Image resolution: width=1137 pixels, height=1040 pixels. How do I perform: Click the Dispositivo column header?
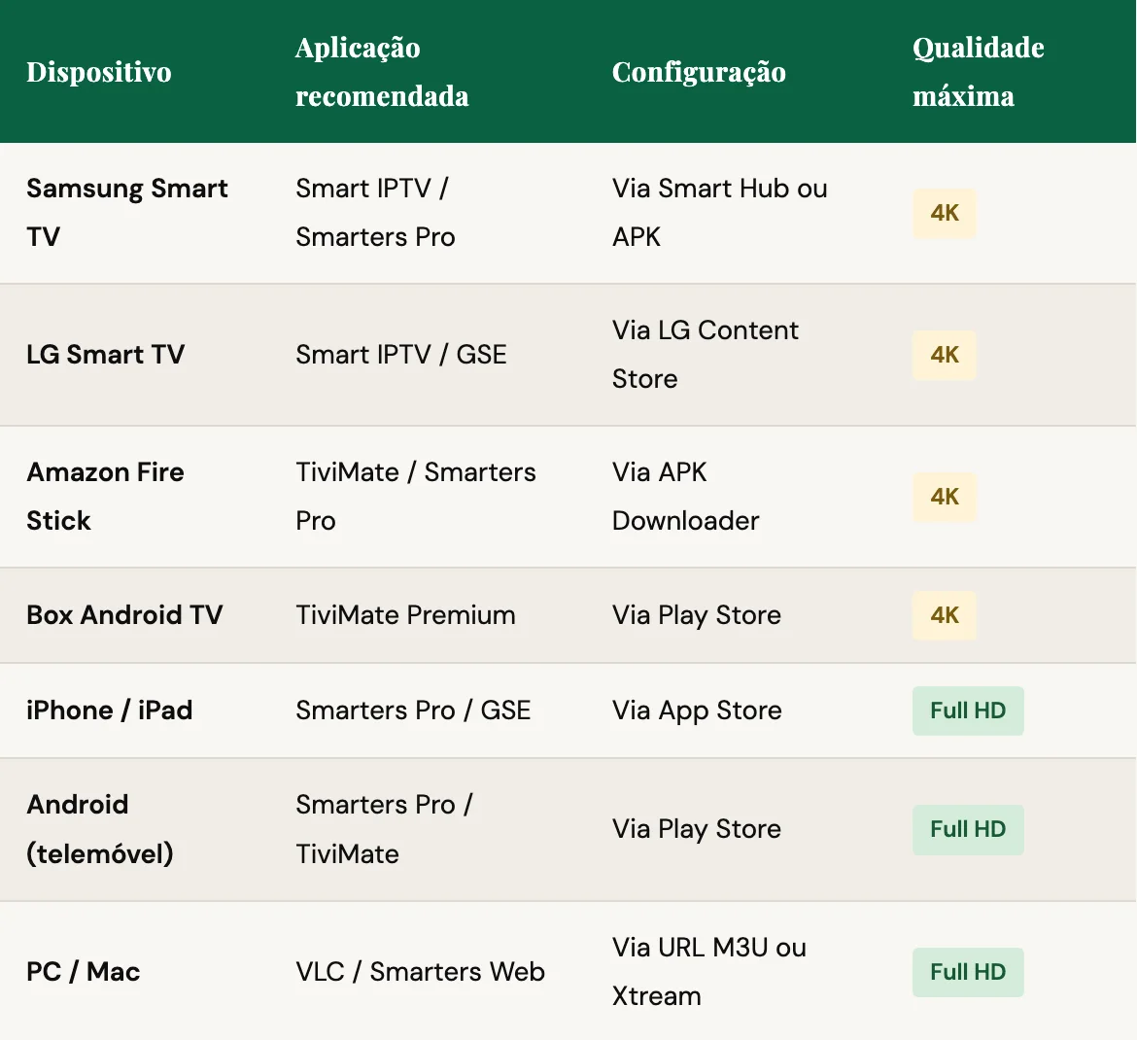click(x=99, y=72)
